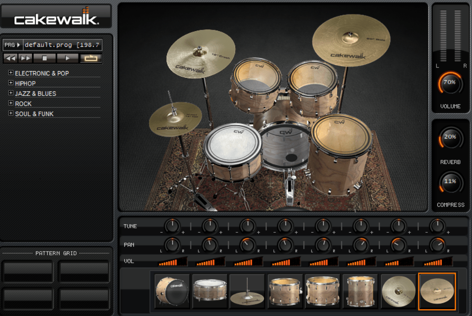Set the ride cymbal VOL level bar
This screenshot has height=316, width=472.
tap(438, 261)
